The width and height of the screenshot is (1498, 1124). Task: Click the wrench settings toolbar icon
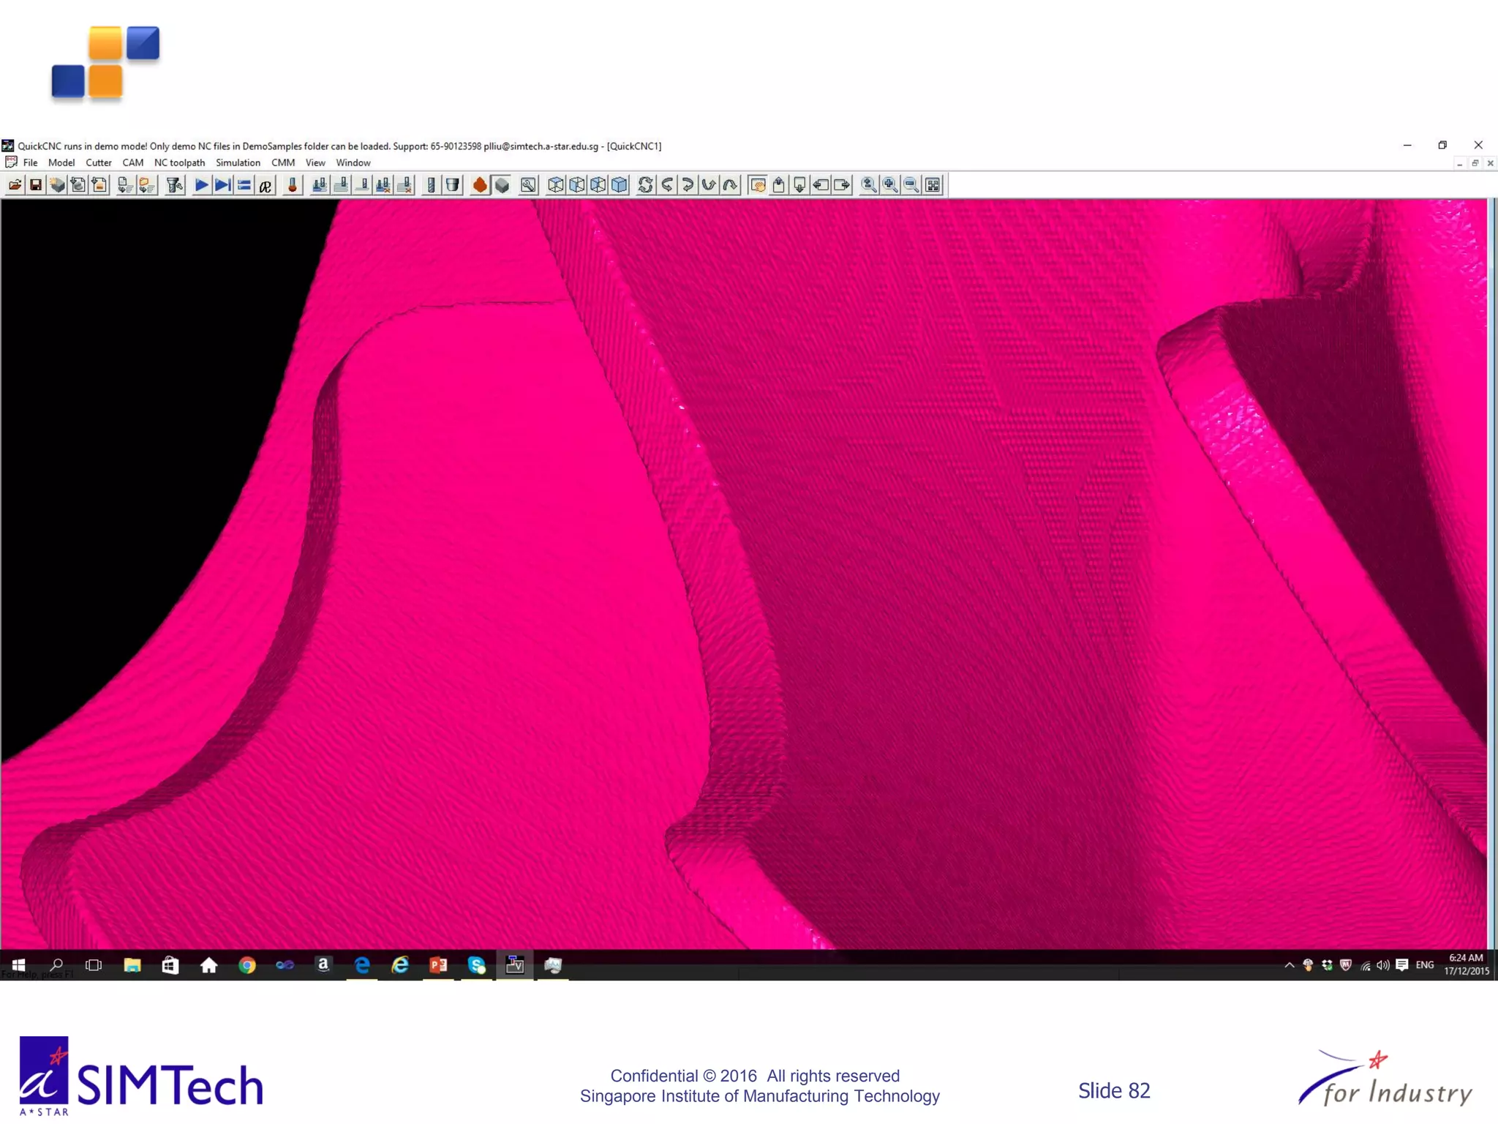click(528, 185)
